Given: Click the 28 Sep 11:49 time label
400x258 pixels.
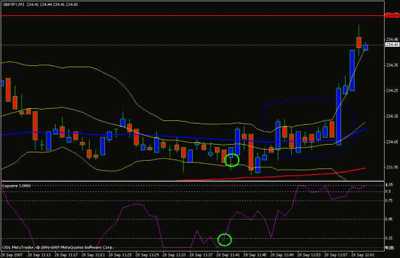Looking at the screenshot, I should [283, 255].
